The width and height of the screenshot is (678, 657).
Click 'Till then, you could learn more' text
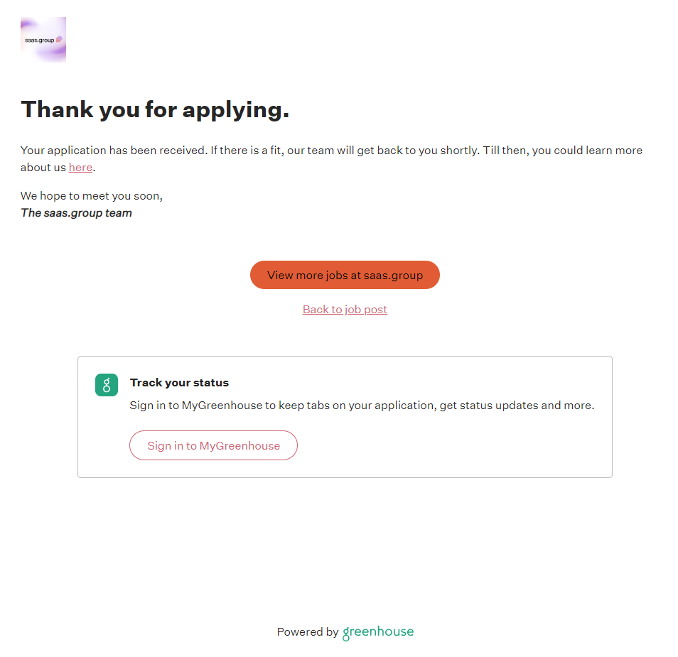(563, 151)
